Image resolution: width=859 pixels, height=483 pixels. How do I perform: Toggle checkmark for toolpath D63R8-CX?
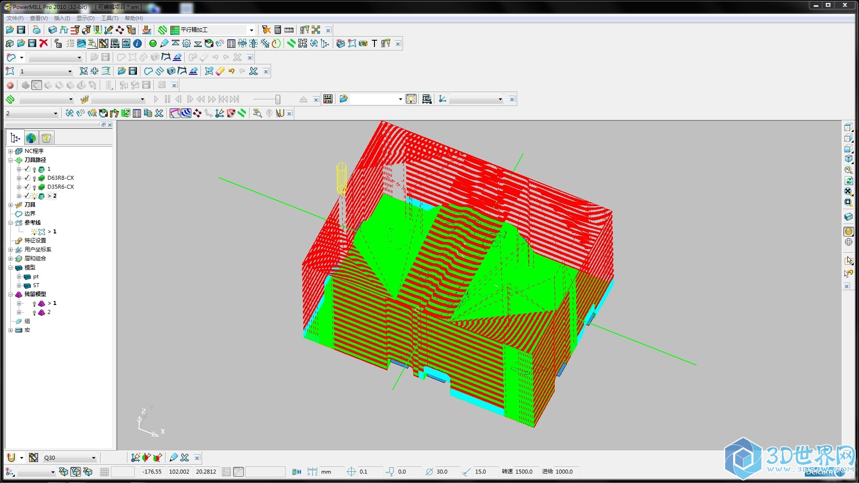27,178
